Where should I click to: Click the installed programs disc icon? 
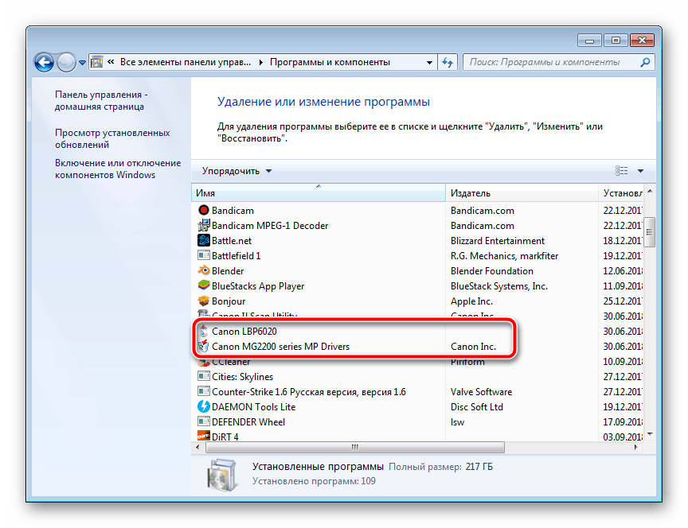click(x=221, y=475)
